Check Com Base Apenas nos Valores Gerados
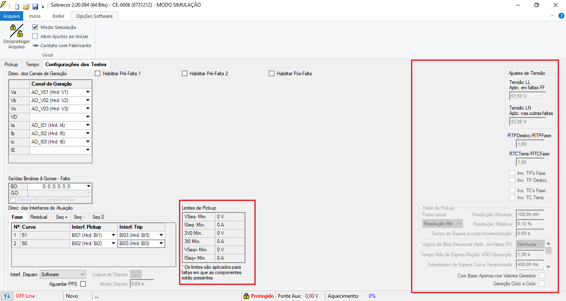Screen dimensions: 566x301 coord(541,276)
